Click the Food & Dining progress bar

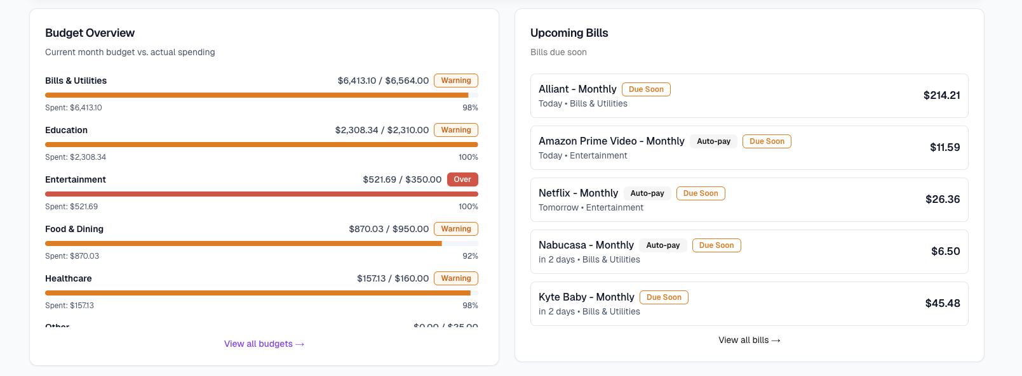(260, 243)
